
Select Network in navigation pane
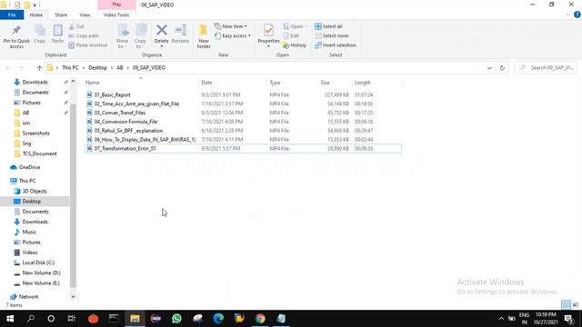tap(28, 297)
